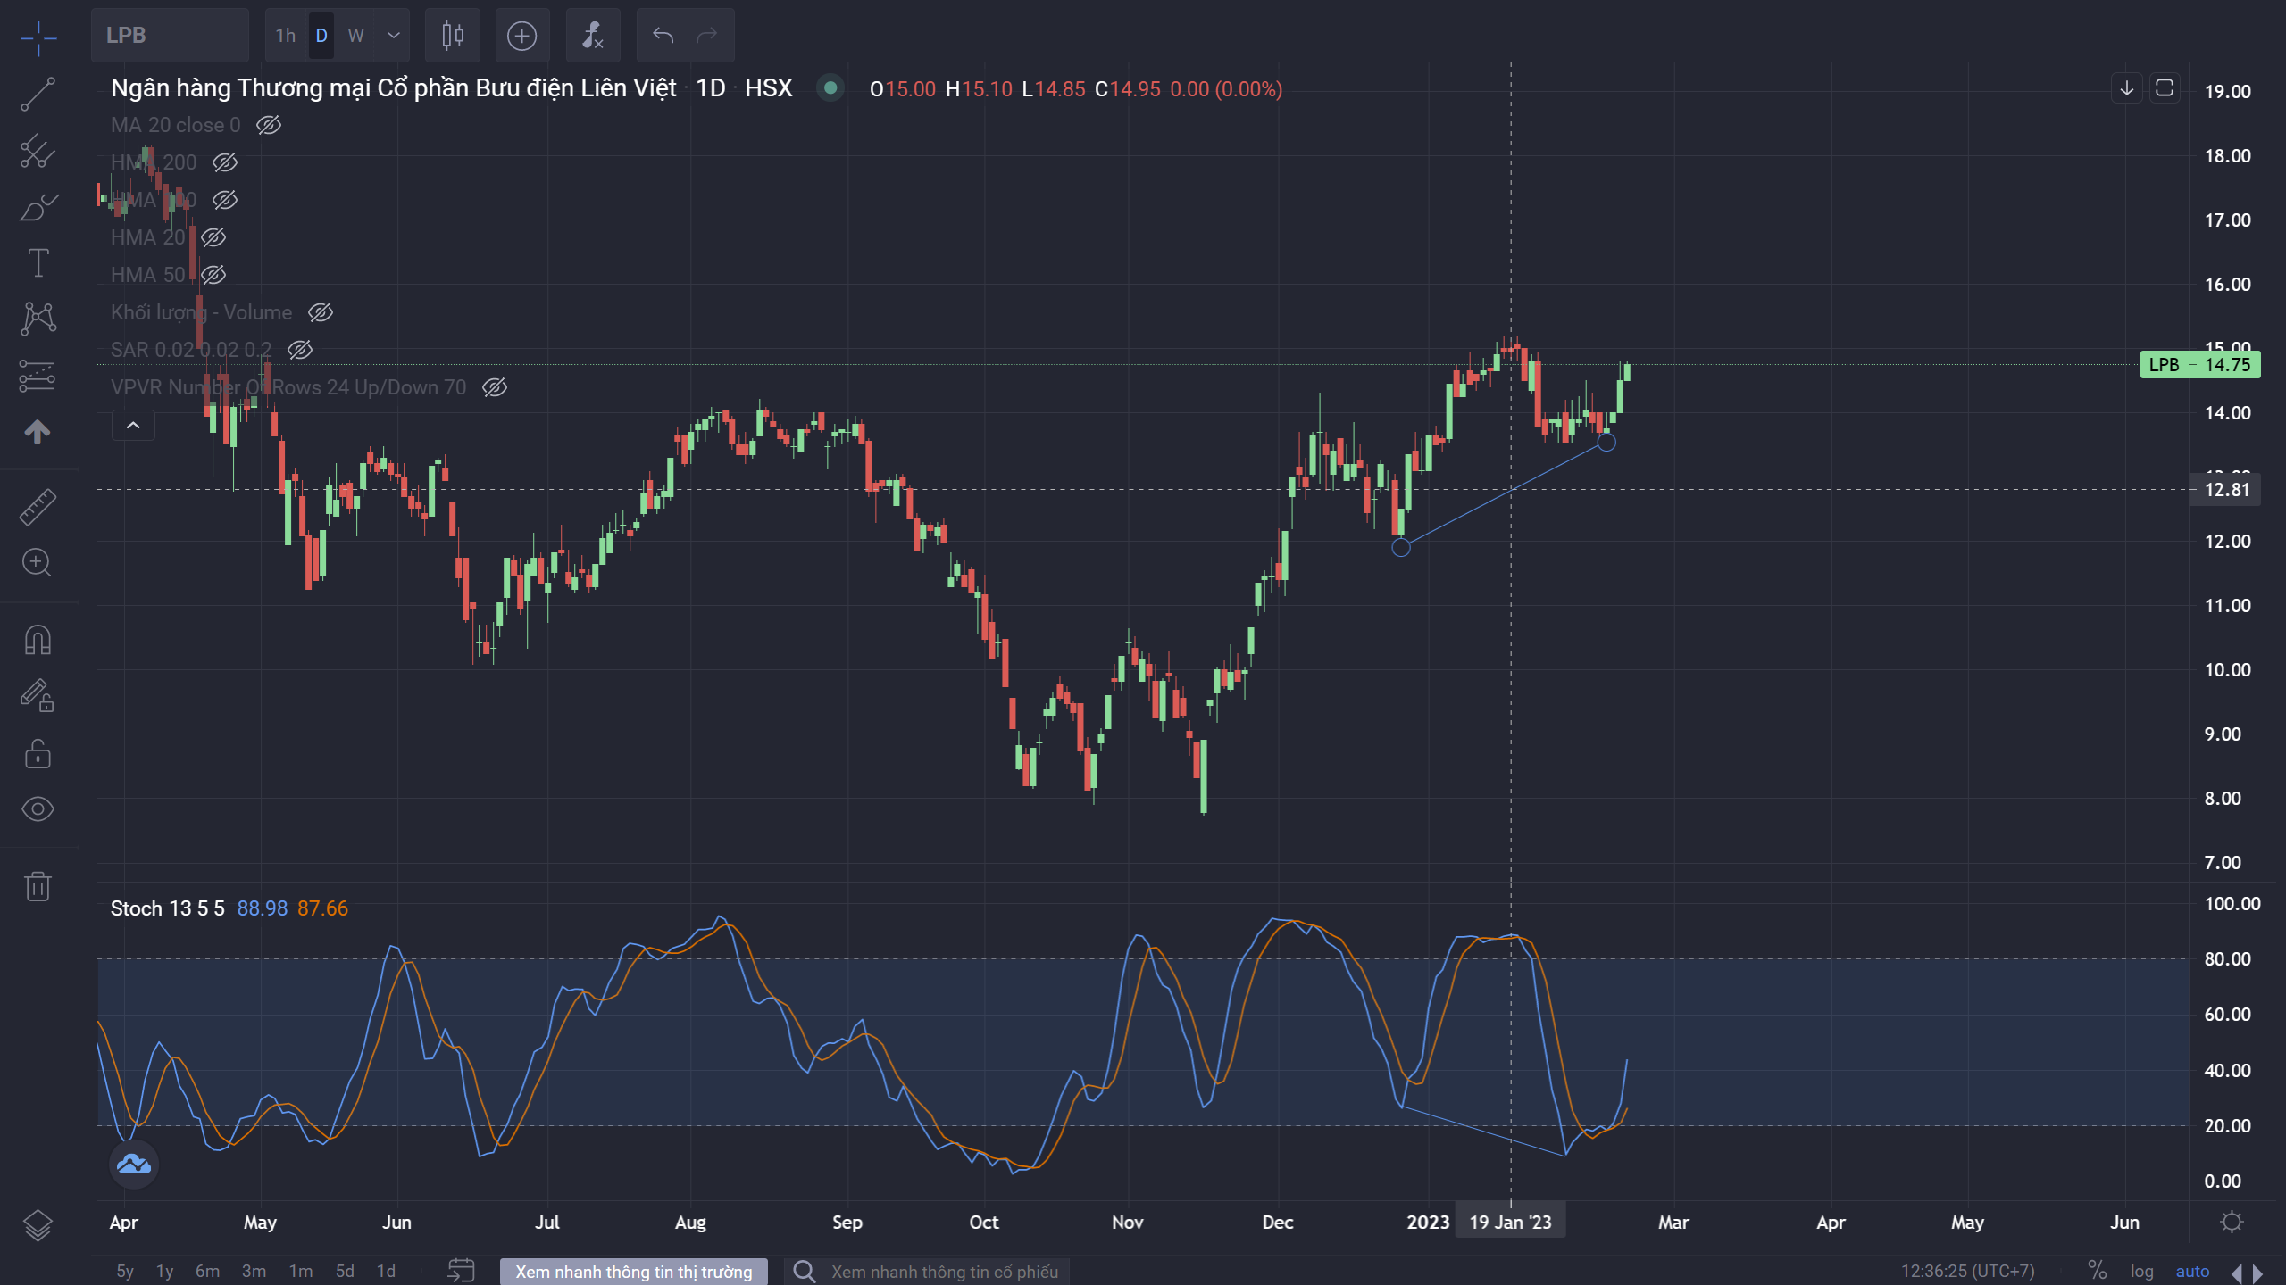Click the 19 Jan '23 date label

pyautogui.click(x=1511, y=1222)
